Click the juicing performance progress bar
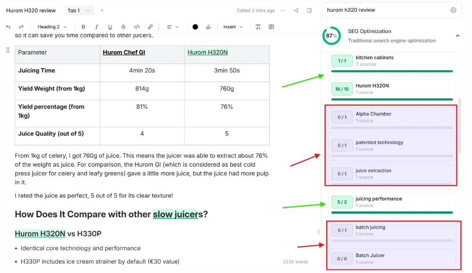This screenshot has height=273, width=472. point(392,213)
